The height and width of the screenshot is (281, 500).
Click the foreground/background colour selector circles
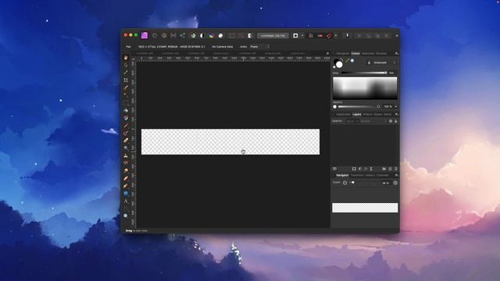coord(337,63)
